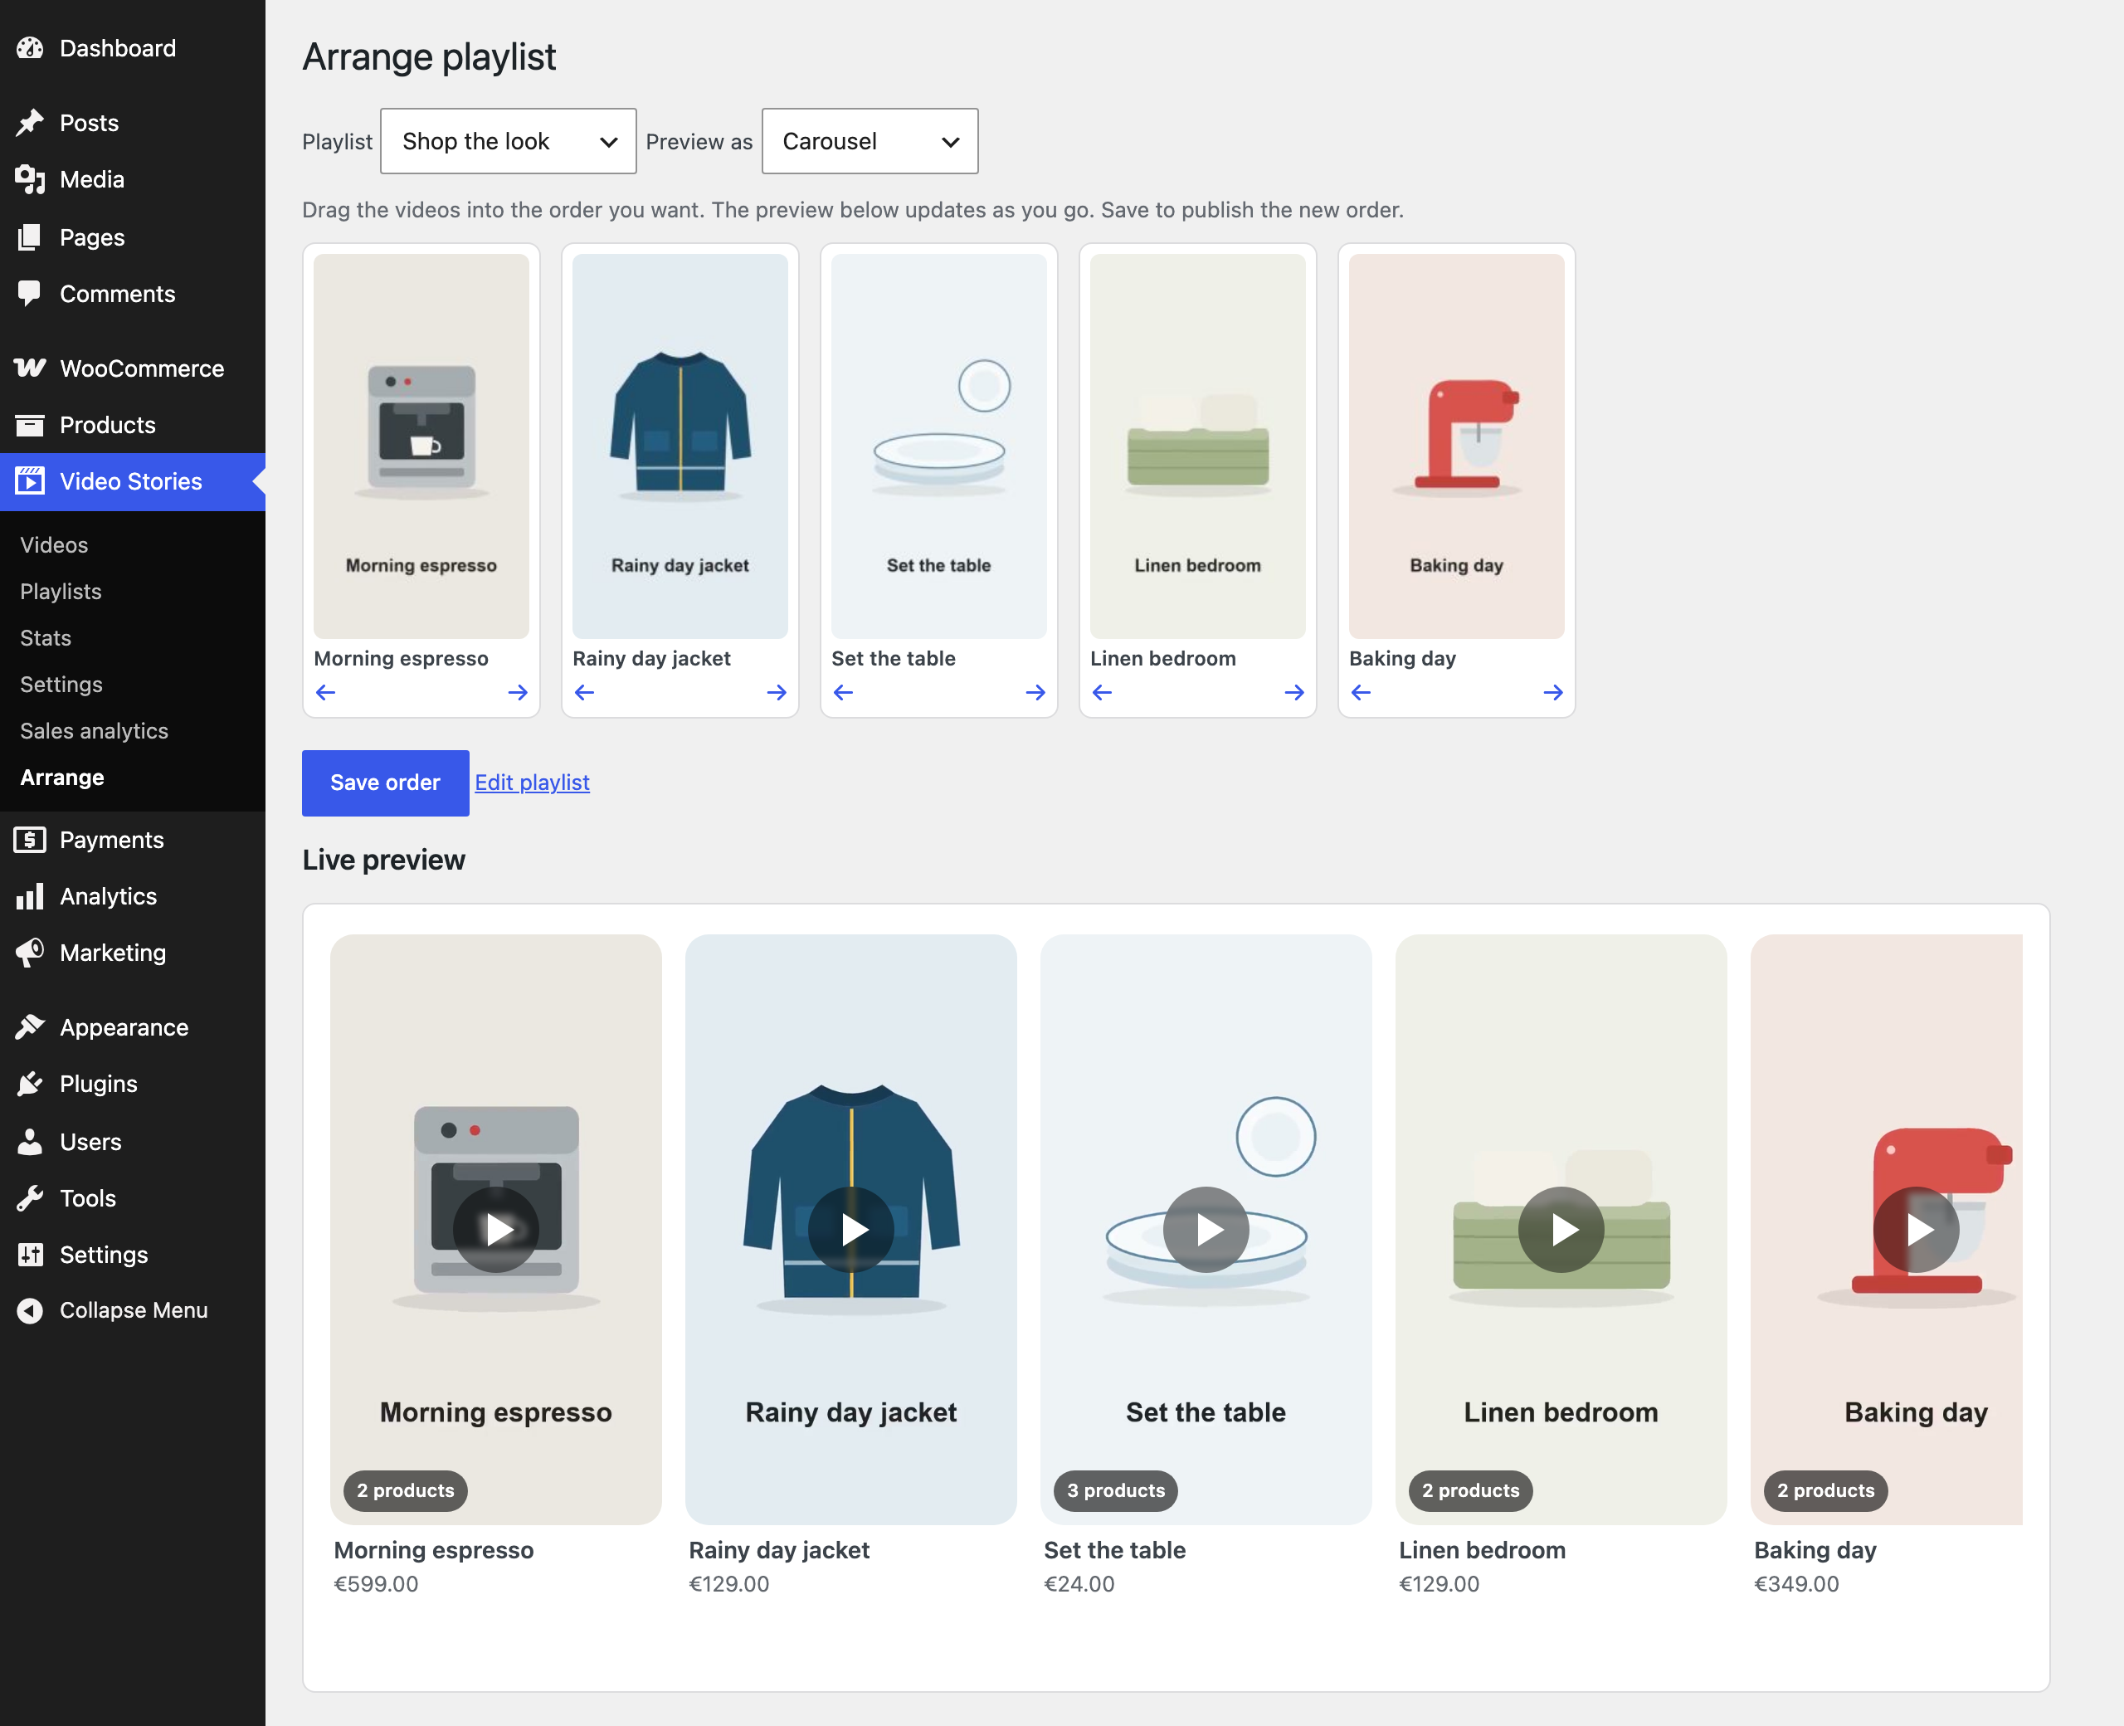
Task: Move Morning espresso right with arrow
Action: pos(518,692)
